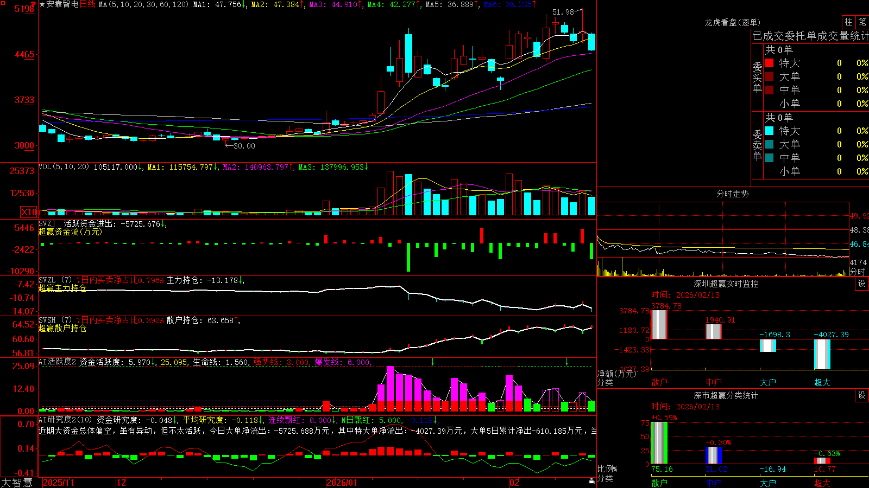Open 设 settings for 深市超赢分类统计
This screenshot has width=869, height=488.
pyautogui.click(x=862, y=395)
